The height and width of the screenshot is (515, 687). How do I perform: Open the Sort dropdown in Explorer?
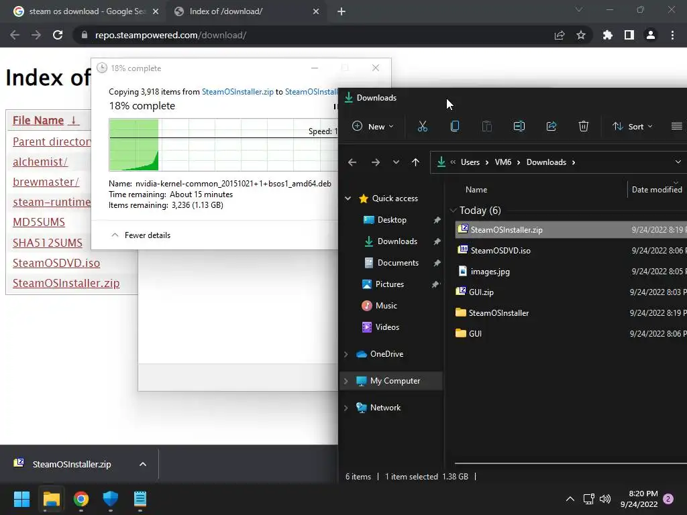click(632, 127)
